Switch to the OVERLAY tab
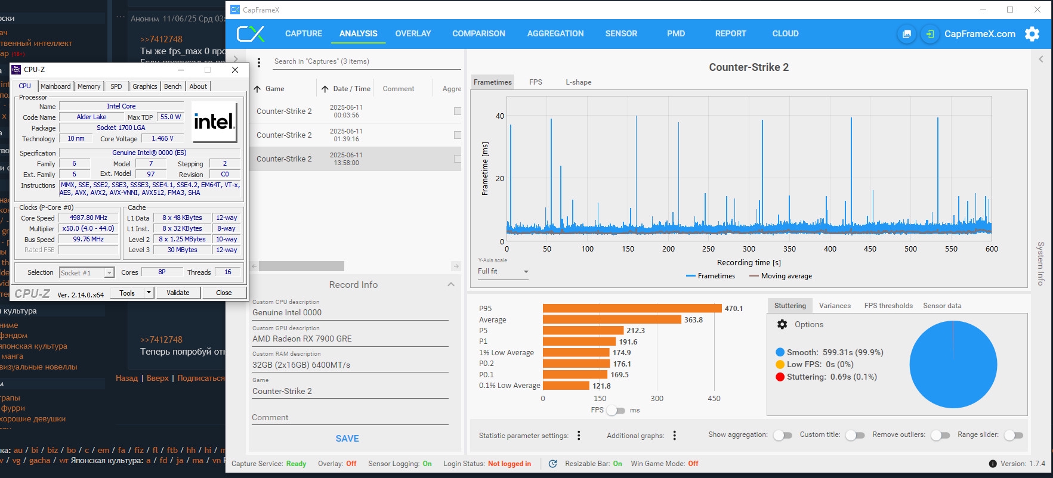1053x478 pixels. tap(413, 34)
